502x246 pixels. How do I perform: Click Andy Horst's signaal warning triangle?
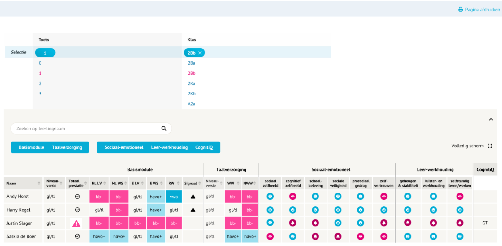pos(193,197)
